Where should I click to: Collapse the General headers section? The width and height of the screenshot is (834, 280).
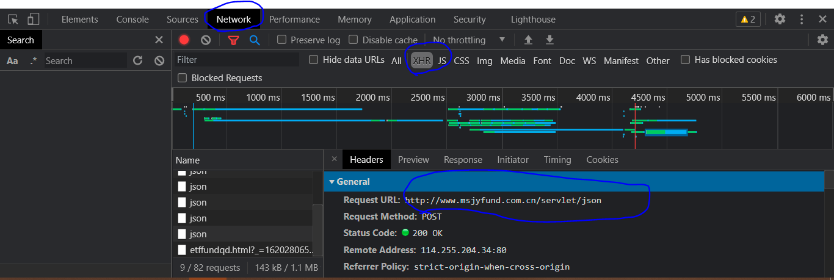349,181
